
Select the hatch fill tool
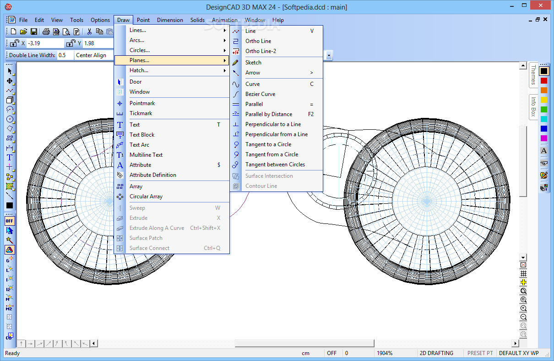(x=10, y=186)
